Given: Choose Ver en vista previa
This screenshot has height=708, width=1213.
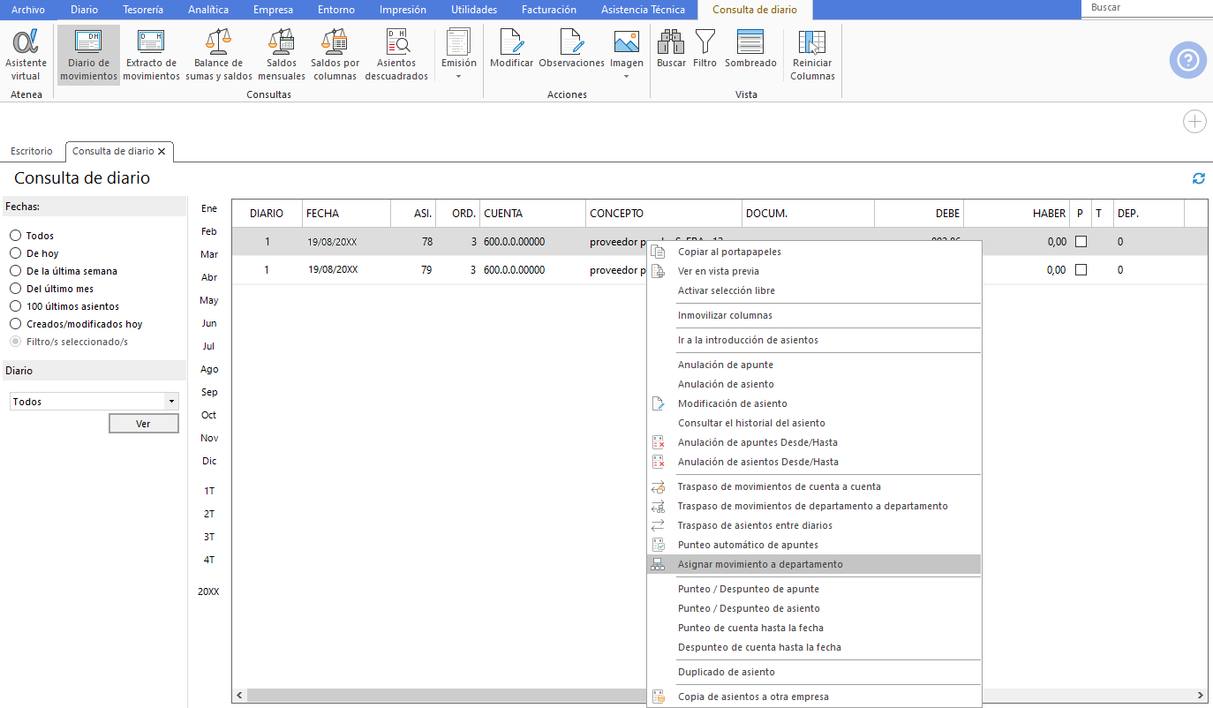Looking at the screenshot, I should click(x=813, y=271).
